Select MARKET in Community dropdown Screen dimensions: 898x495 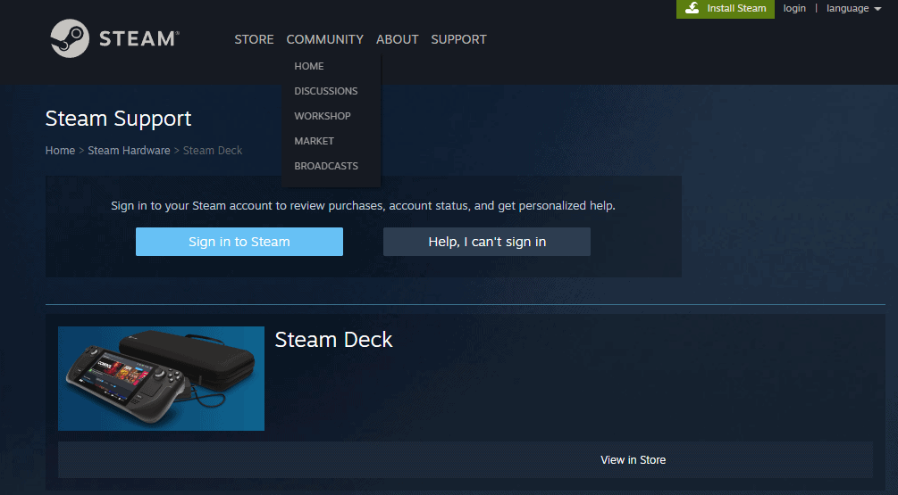click(314, 141)
